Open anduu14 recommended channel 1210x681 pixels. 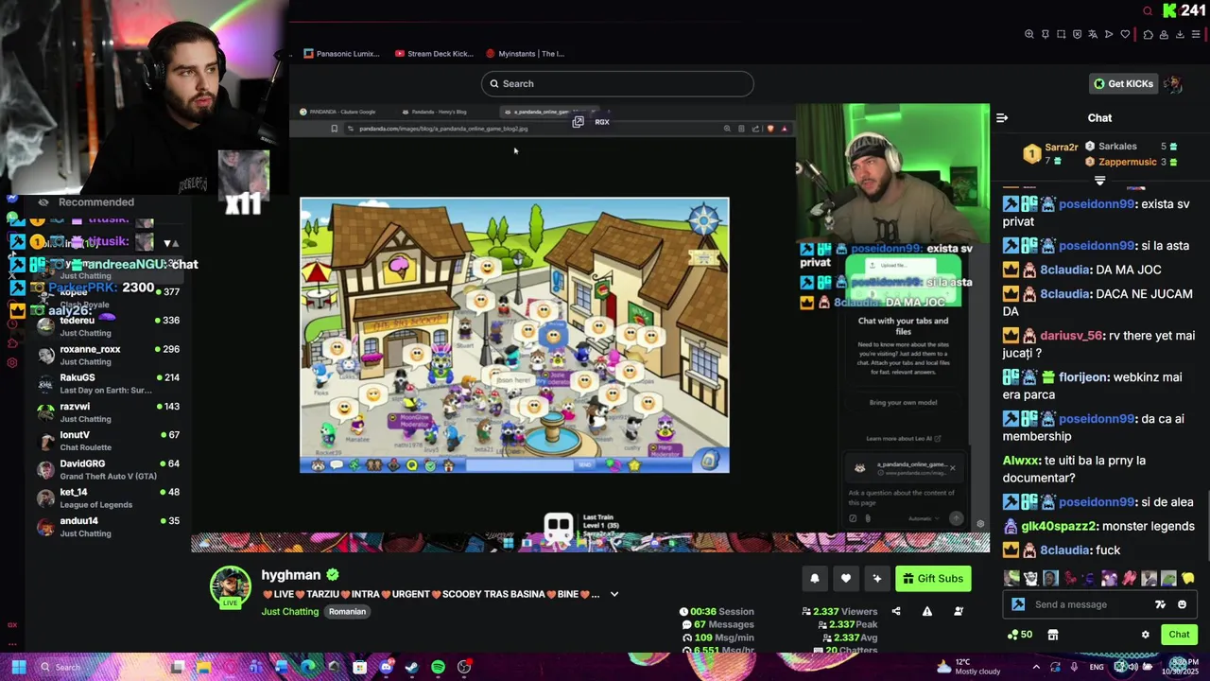(x=107, y=527)
